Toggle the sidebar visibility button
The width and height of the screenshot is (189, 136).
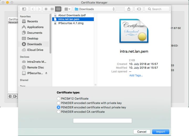click(x=24, y=9)
